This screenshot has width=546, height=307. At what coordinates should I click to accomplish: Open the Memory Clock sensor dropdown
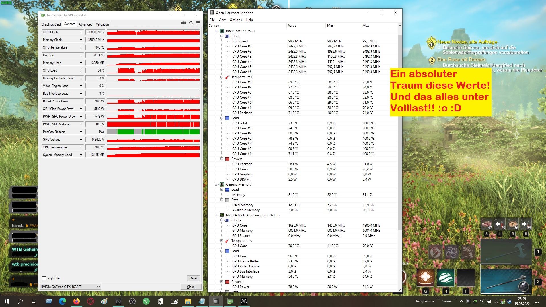pos(81,40)
